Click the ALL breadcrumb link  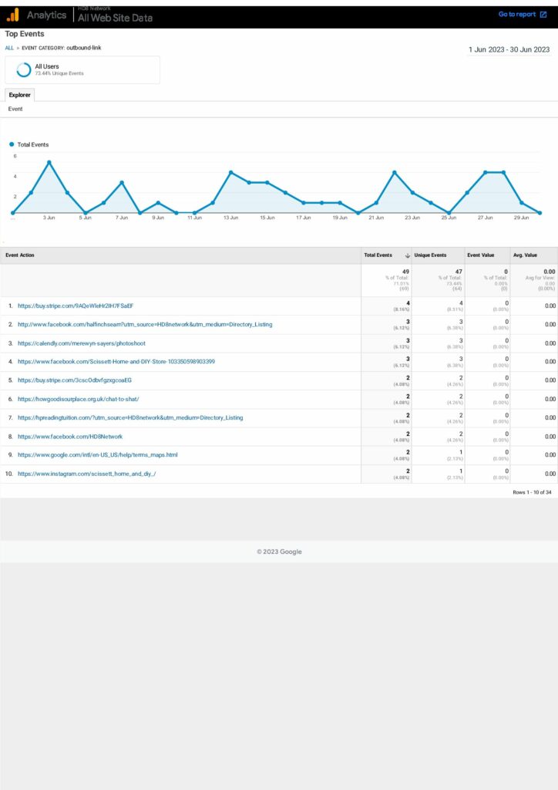[9, 48]
